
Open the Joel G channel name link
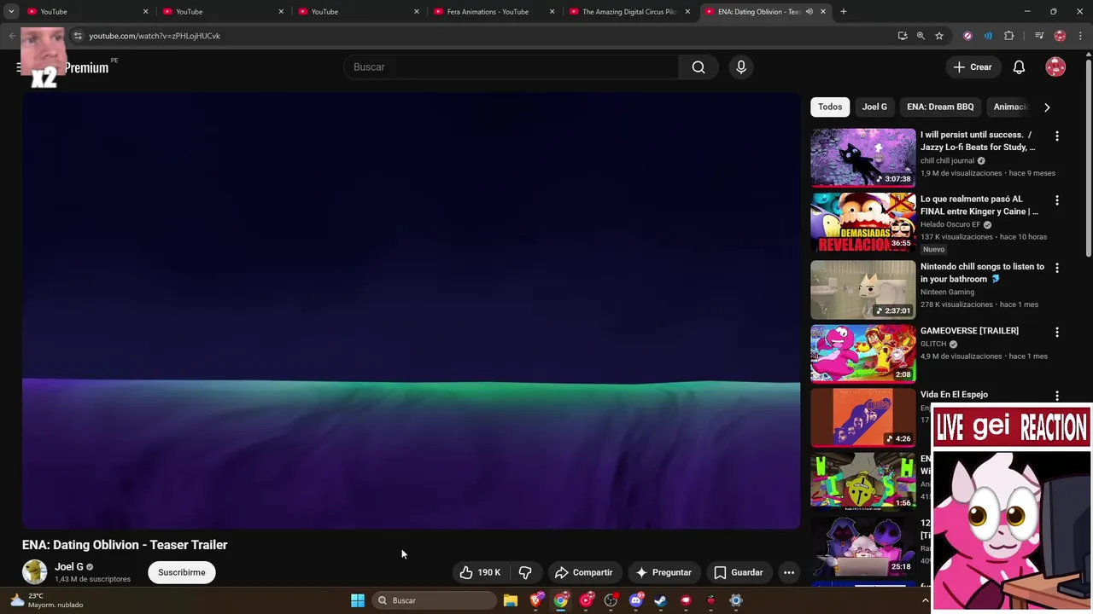[69, 566]
